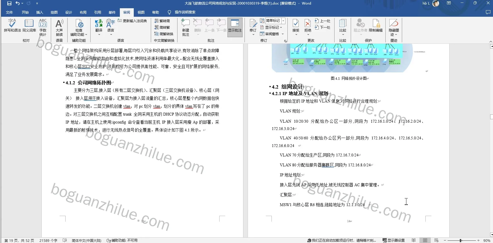
Task: Start read aloud (大声朗读)
Action: pos(59,27)
